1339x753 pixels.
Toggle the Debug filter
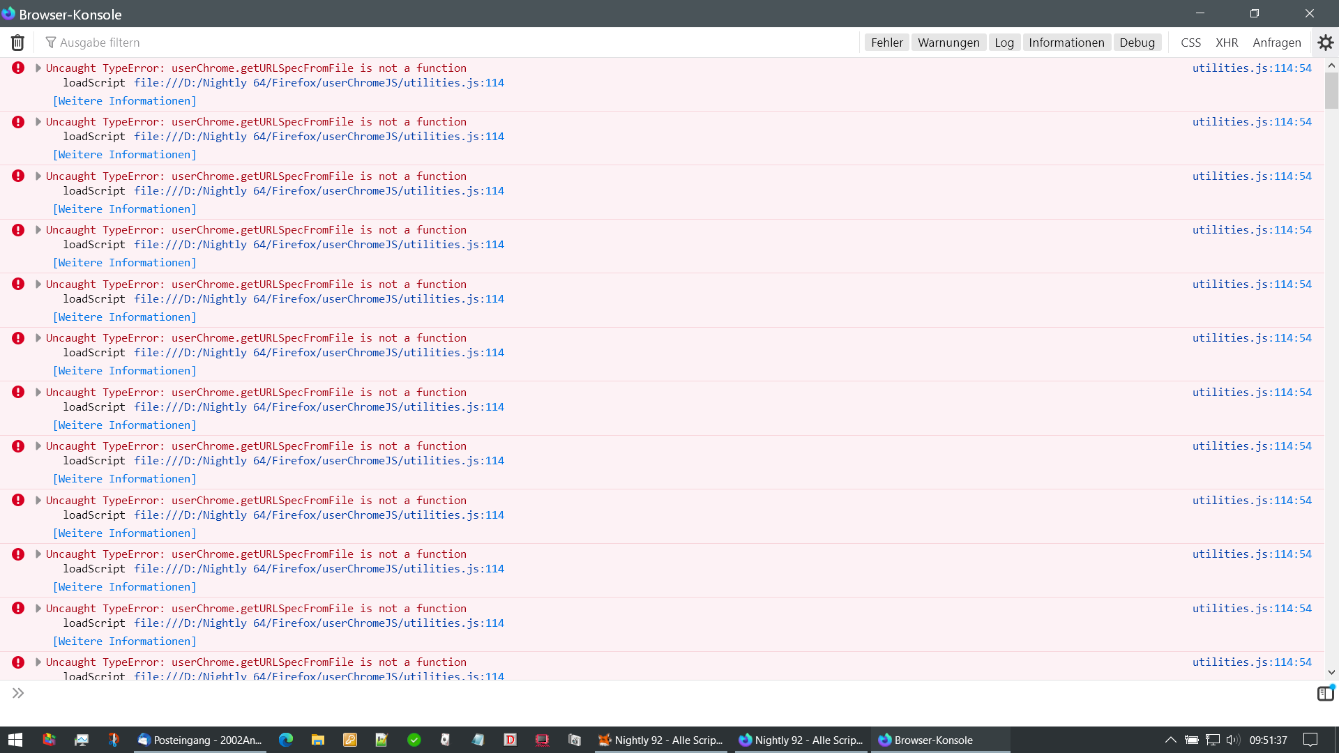1137,43
